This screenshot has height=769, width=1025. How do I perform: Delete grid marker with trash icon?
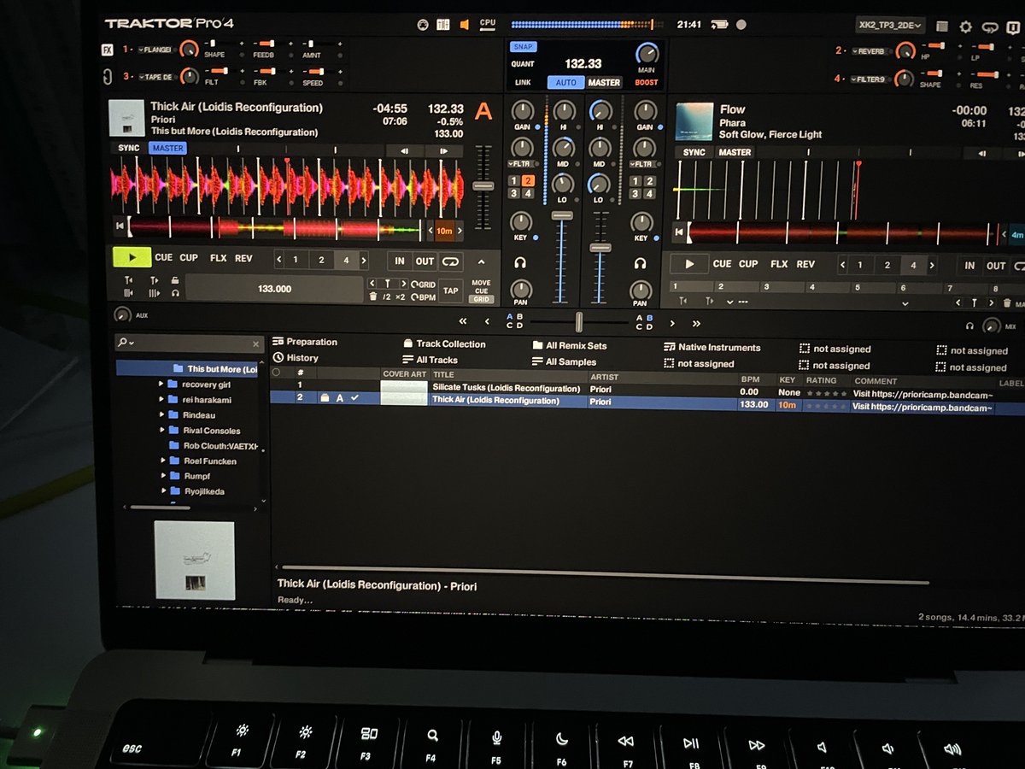point(372,296)
